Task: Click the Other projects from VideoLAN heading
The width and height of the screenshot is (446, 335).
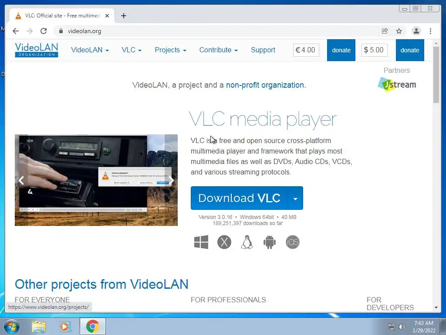Action: click(101, 284)
